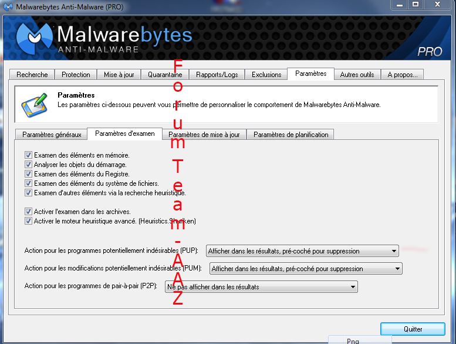Image resolution: width=456 pixels, height=344 pixels.
Task: Switch to Paramètres généraux sub-tab
Action: coord(52,134)
